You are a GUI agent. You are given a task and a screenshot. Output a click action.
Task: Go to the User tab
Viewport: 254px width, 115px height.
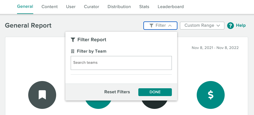[71, 7]
